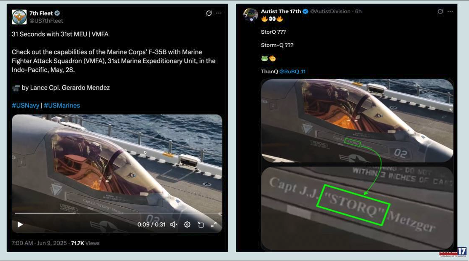This screenshot has width=469, height=261.
Task: Unmute the video sound
Action: [174, 224]
